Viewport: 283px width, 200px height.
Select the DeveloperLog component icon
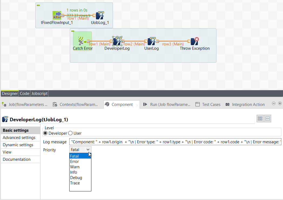117,41
